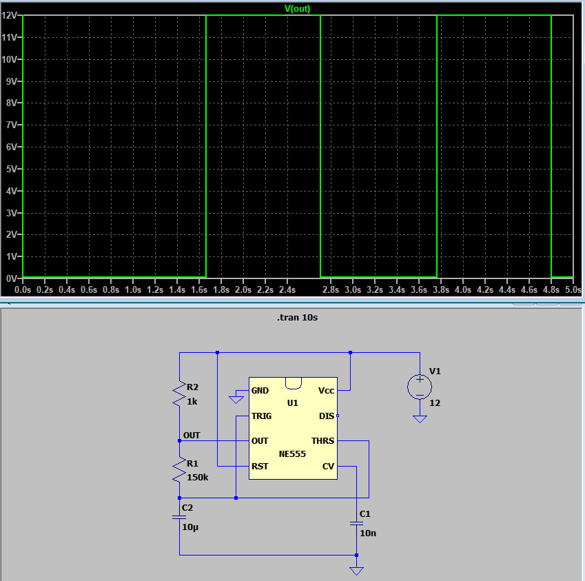Click the ground symbol below capacitor C1
The image size is (585, 581).
pos(356,571)
